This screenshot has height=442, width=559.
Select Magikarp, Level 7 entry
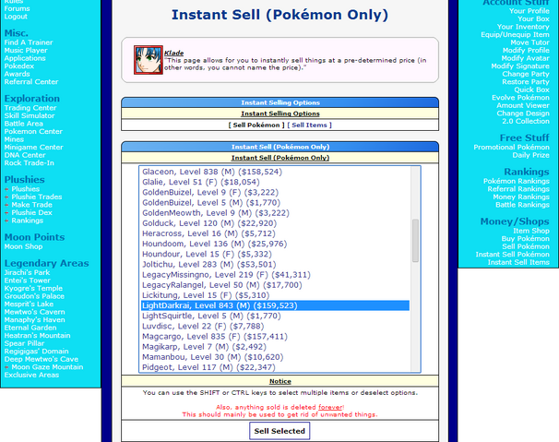click(x=275, y=347)
